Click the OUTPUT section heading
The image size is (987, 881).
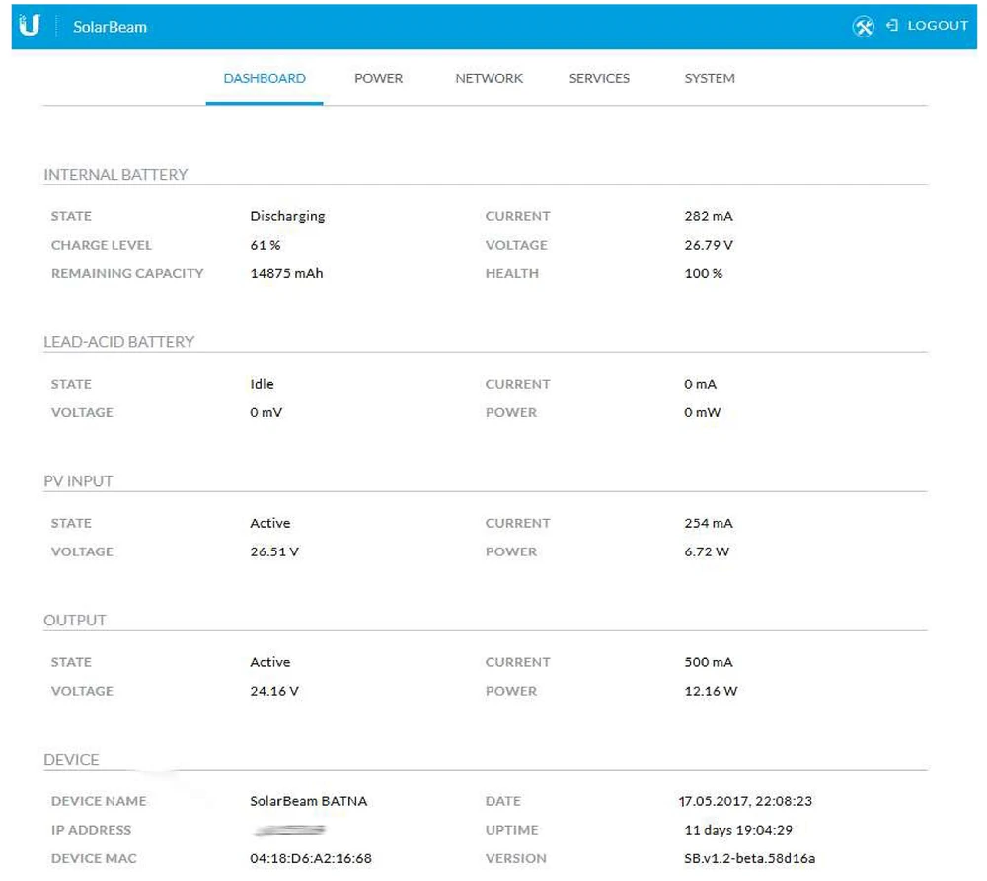pyautogui.click(x=75, y=621)
